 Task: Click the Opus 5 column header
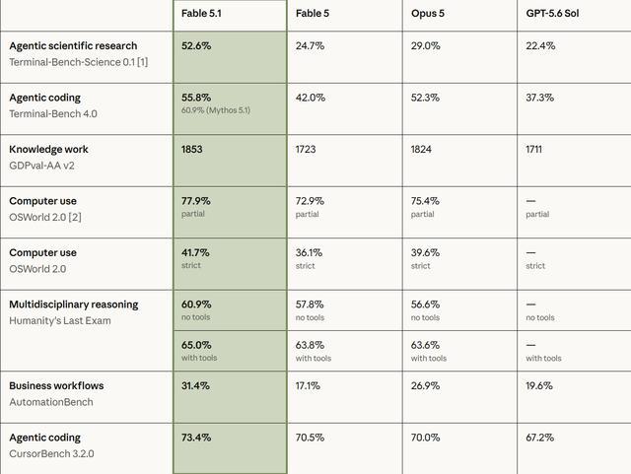click(x=428, y=13)
